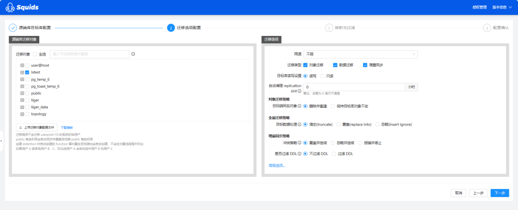Check the user@host checkbox
Image resolution: width=518 pixels, height=210 pixels.
click(27, 65)
